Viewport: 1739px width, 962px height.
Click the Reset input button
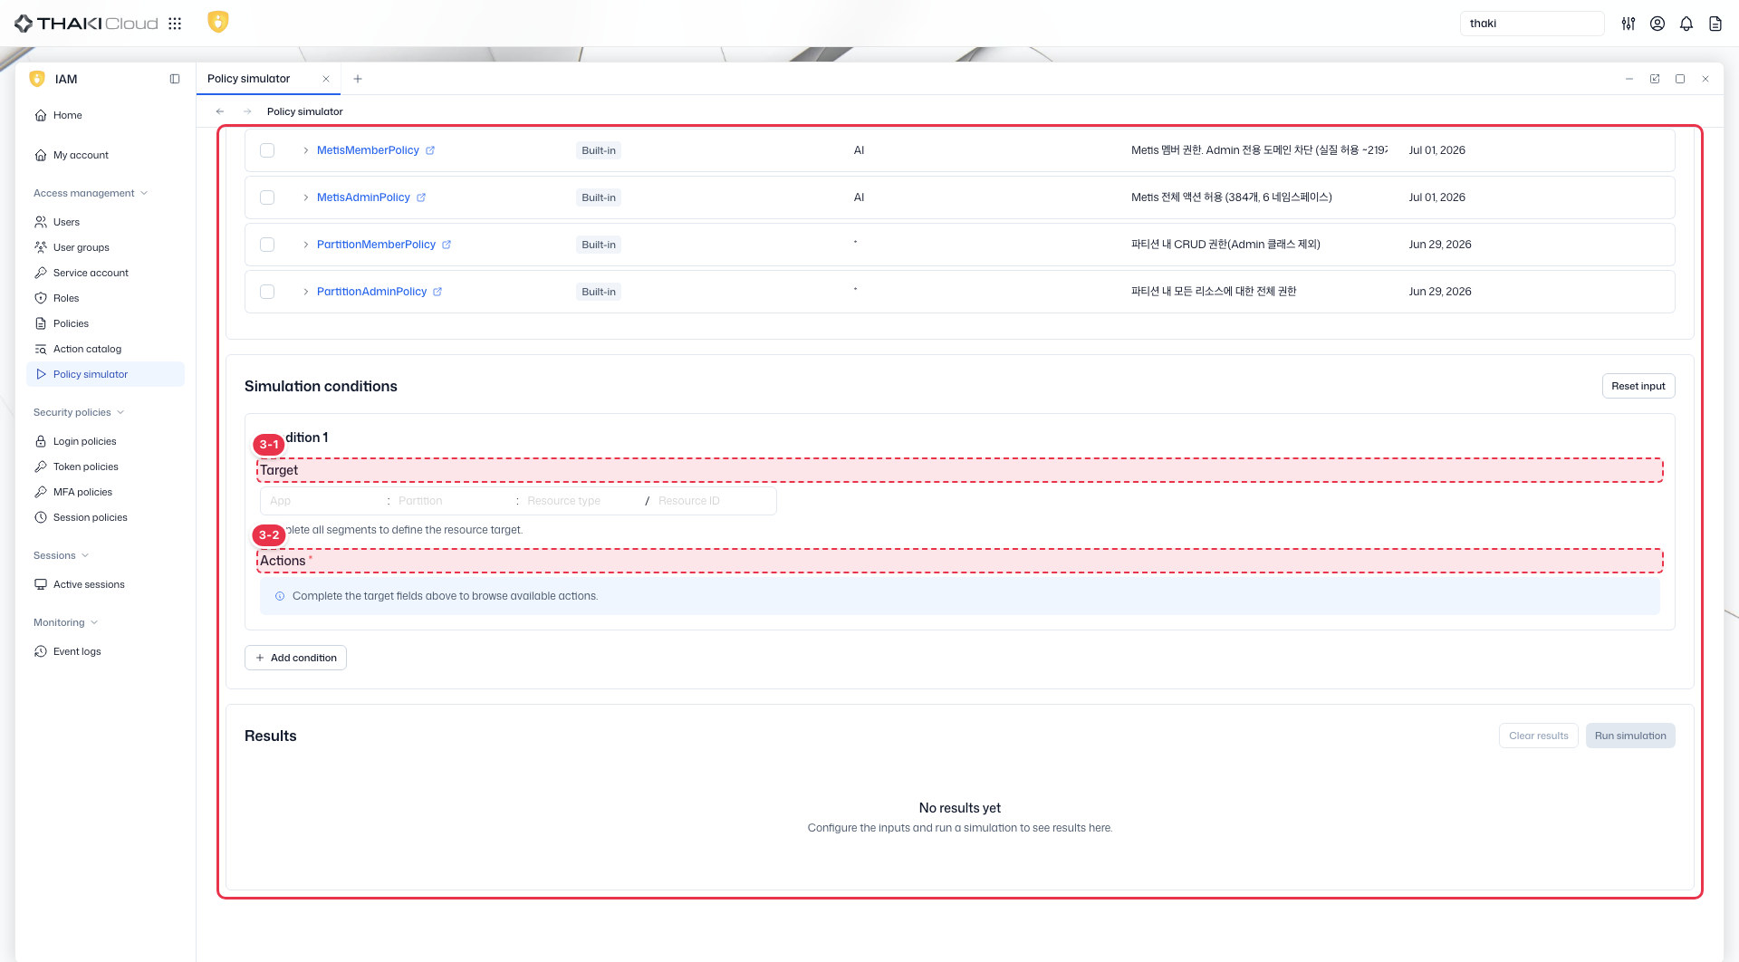1638,386
